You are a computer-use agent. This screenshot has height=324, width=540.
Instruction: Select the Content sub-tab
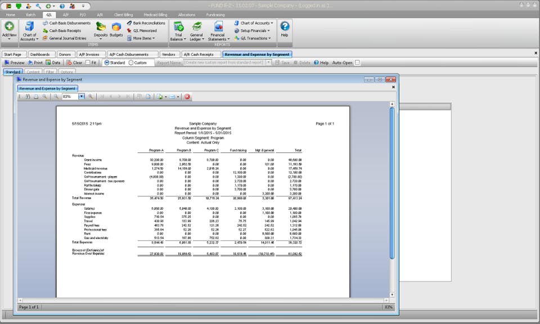click(x=33, y=72)
